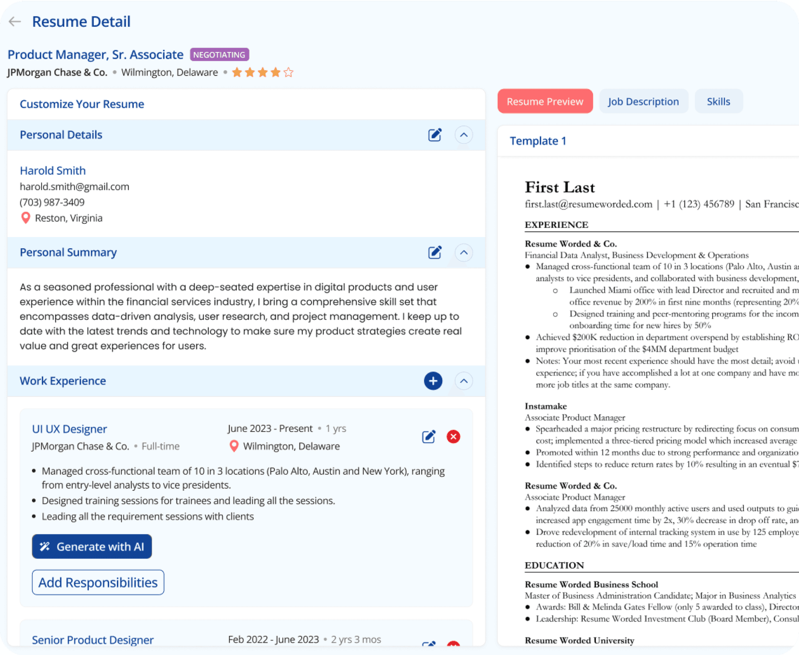The image size is (799, 655).
Task: Click 'June 2023 - Present' date range
Action: click(270, 428)
